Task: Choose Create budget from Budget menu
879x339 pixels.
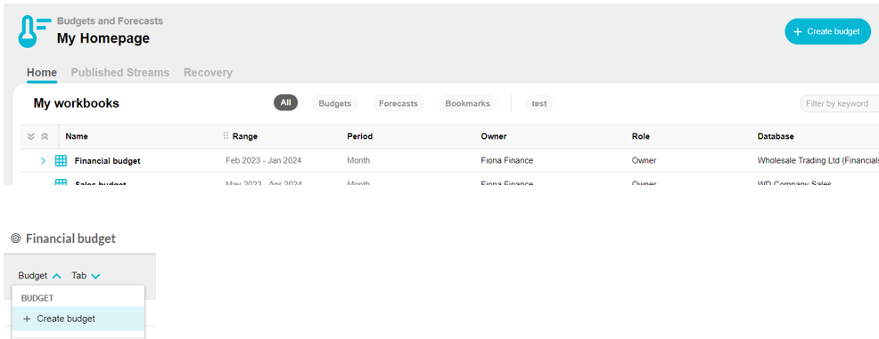Action: [x=78, y=319]
